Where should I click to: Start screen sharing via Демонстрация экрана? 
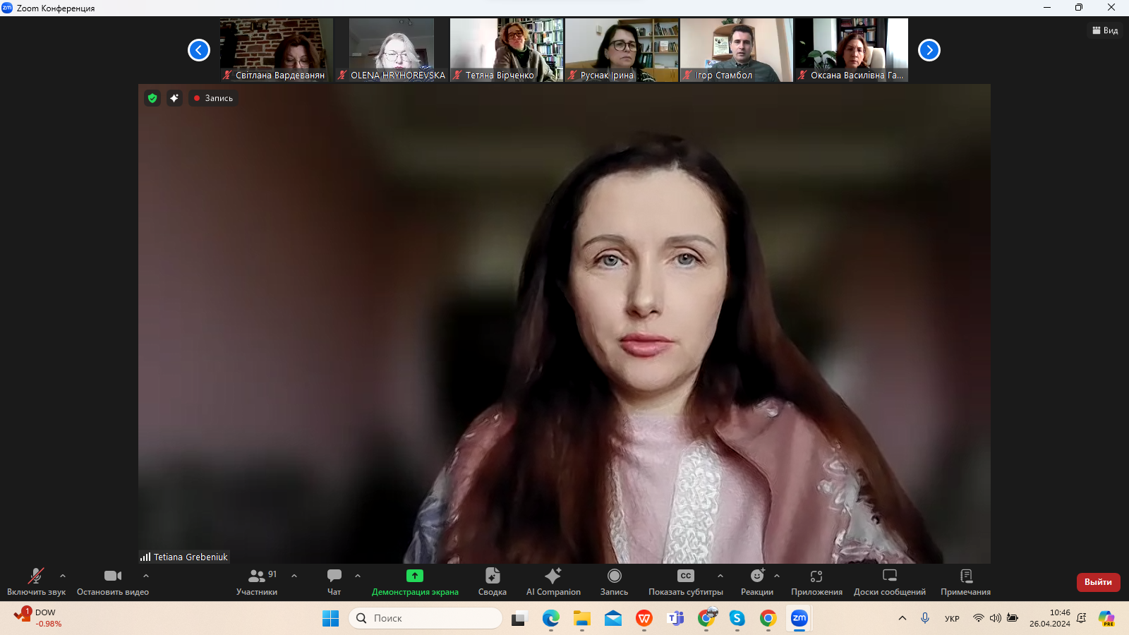pyautogui.click(x=415, y=581)
